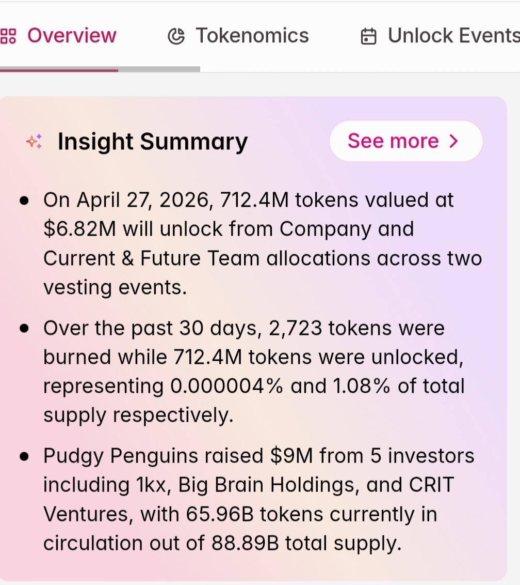Click the bullet dot beside 'Pudgy Penguins raised'
Viewport: 520px width, 585px height.
24,457
